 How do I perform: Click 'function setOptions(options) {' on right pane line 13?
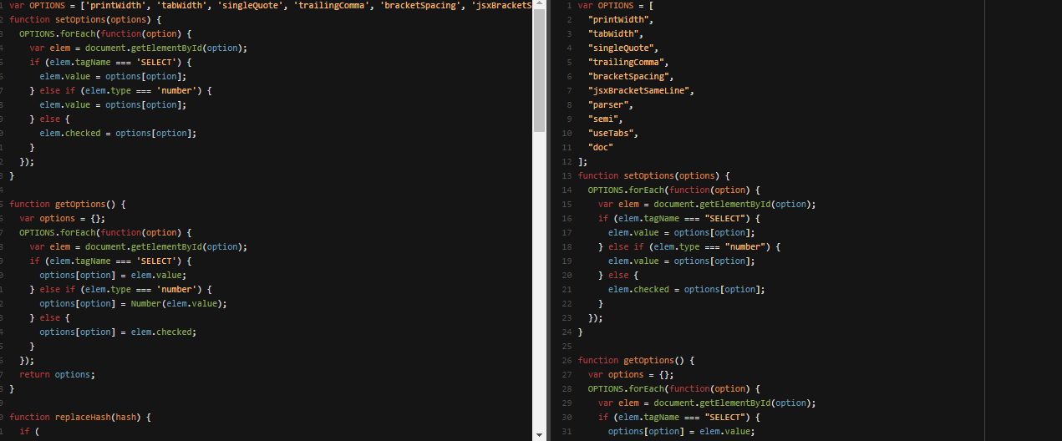[654, 175]
